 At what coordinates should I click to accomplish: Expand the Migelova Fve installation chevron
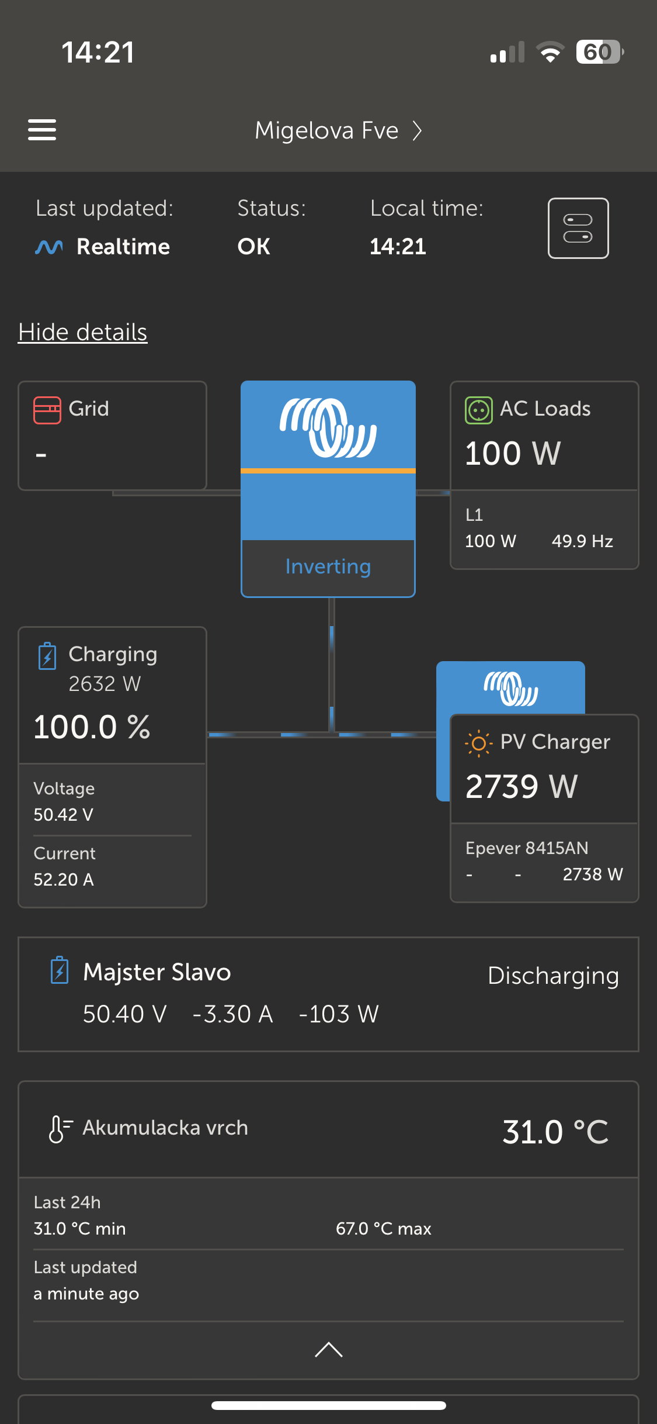(x=417, y=131)
